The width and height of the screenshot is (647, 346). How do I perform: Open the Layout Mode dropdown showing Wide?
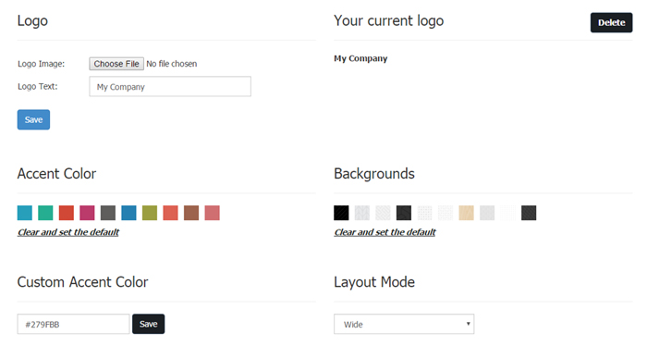pos(404,324)
